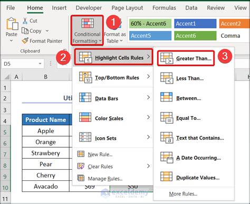Expand the Highlight Cells Rules submenu arrow
250x204 pixels.
[x=149, y=57]
